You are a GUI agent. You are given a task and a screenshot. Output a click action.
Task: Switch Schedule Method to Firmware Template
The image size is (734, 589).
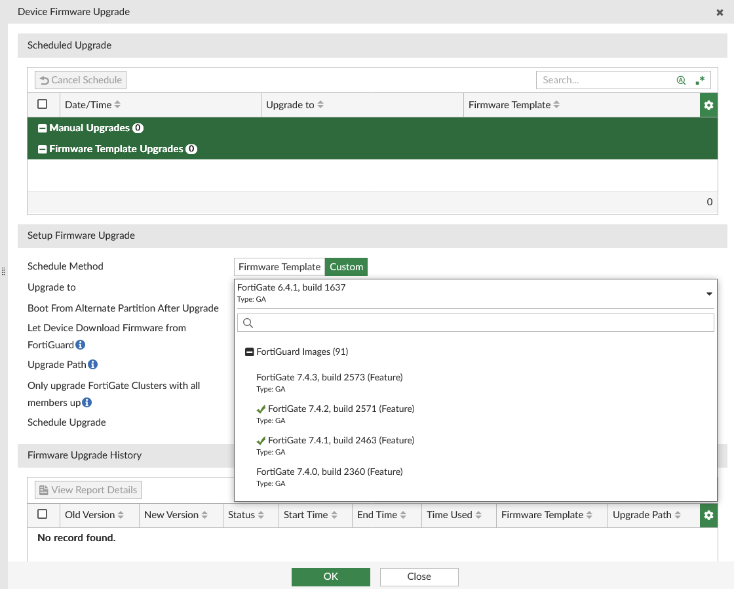click(x=279, y=266)
